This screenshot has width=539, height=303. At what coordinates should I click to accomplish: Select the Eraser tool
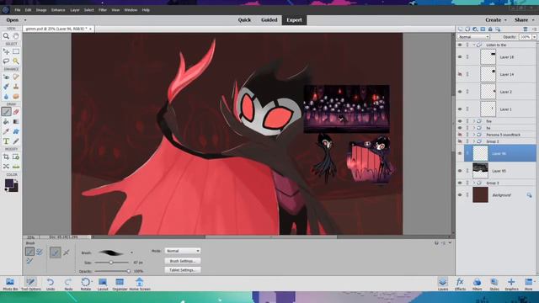click(16, 112)
